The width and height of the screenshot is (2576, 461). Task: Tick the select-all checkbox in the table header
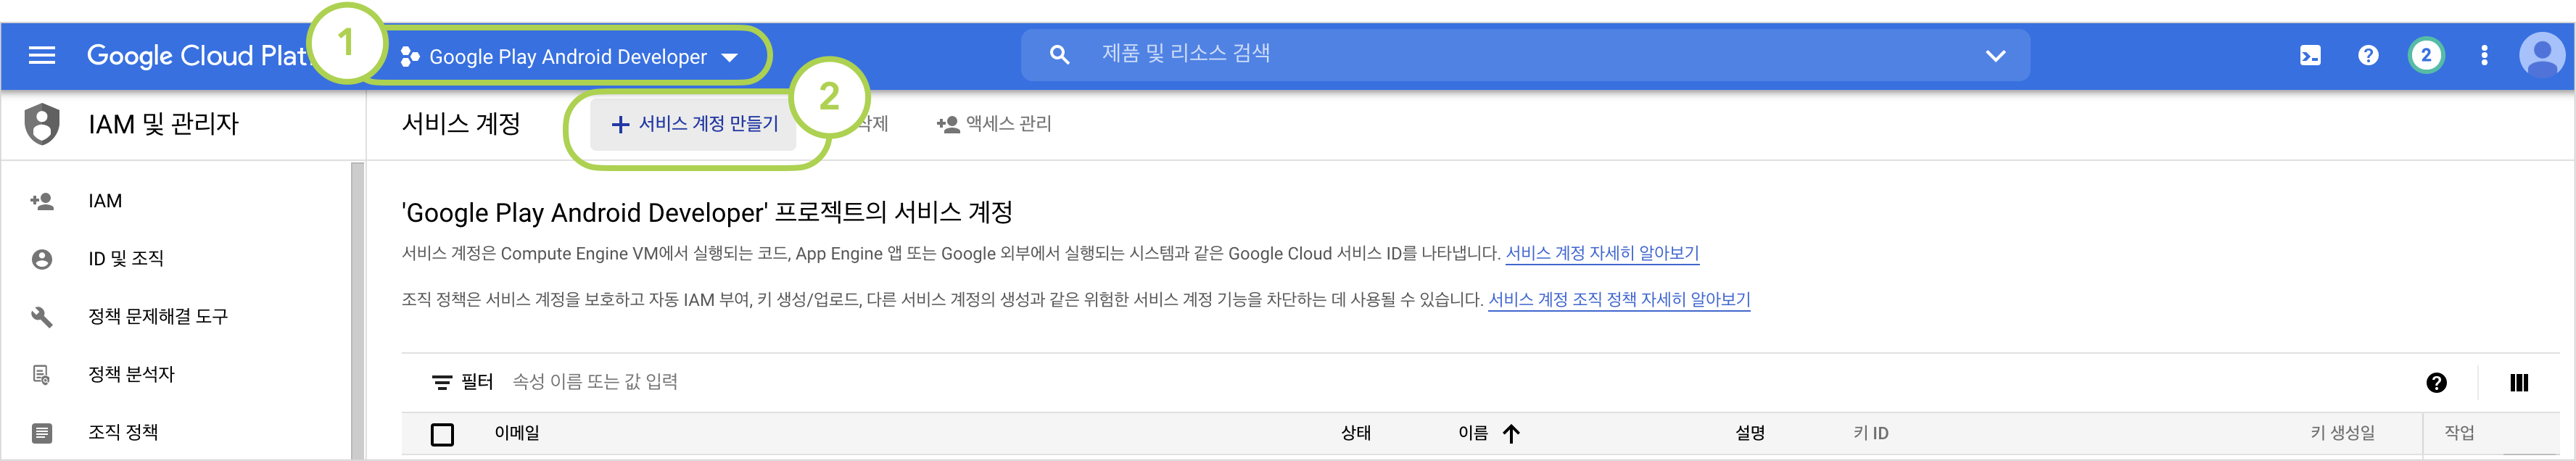pos(442,434)
